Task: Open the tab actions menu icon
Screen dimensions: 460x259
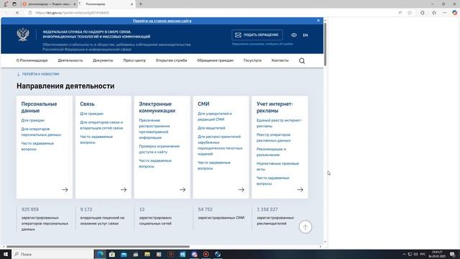Action: (14, 4)
